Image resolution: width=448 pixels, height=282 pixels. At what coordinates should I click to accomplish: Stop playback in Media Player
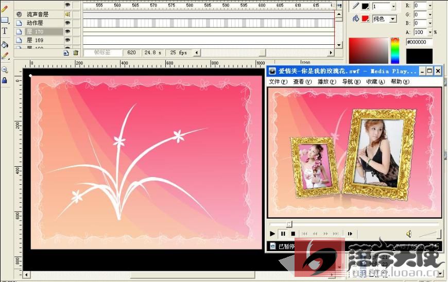pyautogui.click(x=293, y=234)
